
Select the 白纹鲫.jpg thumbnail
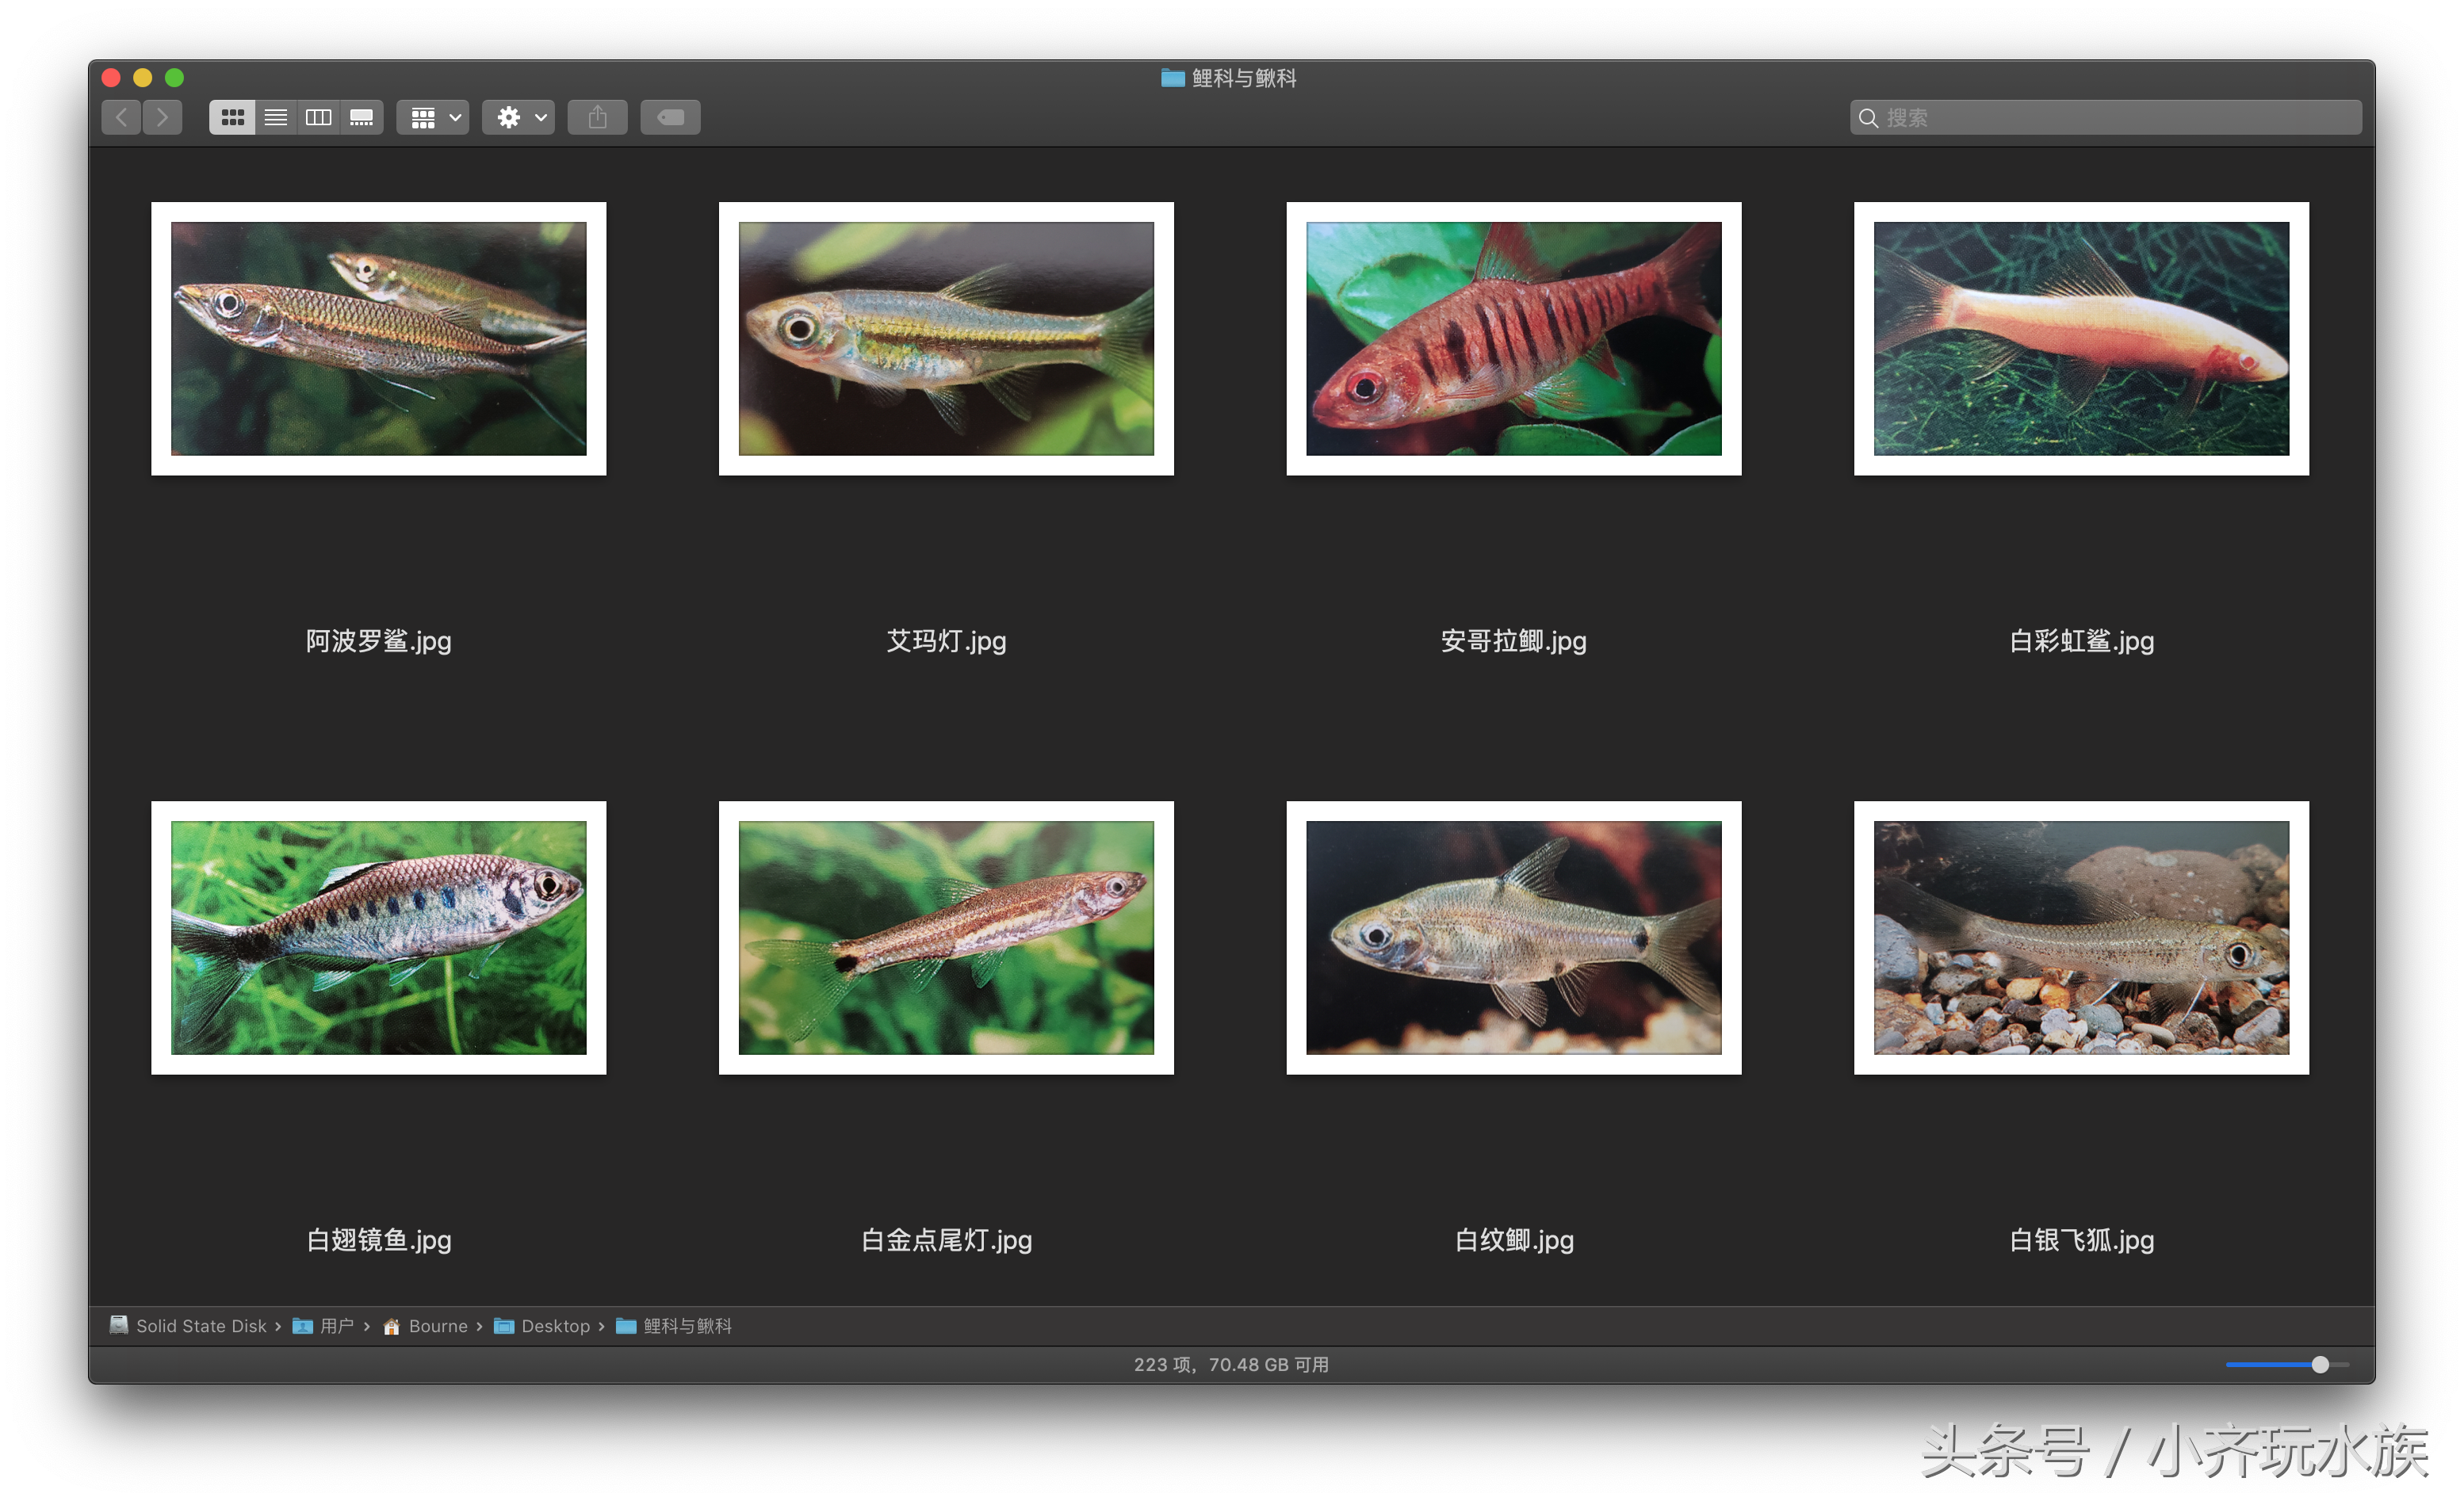click(1514, 938)
